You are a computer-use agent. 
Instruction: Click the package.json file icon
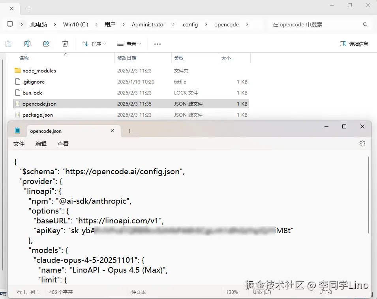(x=17, y=115)
